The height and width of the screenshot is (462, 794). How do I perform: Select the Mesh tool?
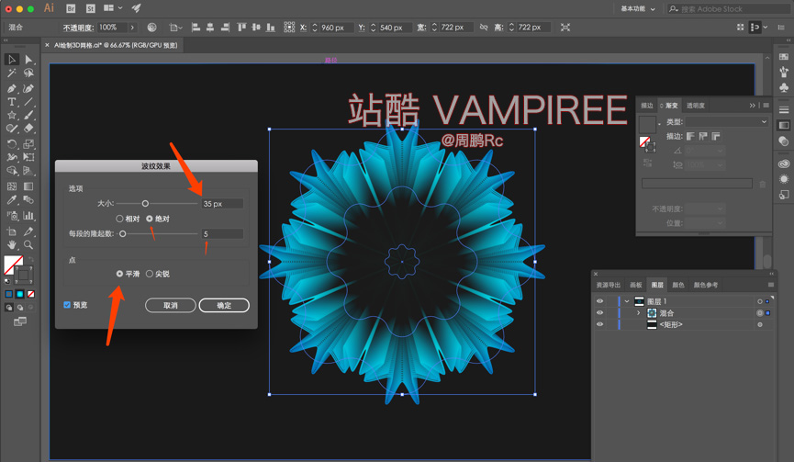(12, 186)
